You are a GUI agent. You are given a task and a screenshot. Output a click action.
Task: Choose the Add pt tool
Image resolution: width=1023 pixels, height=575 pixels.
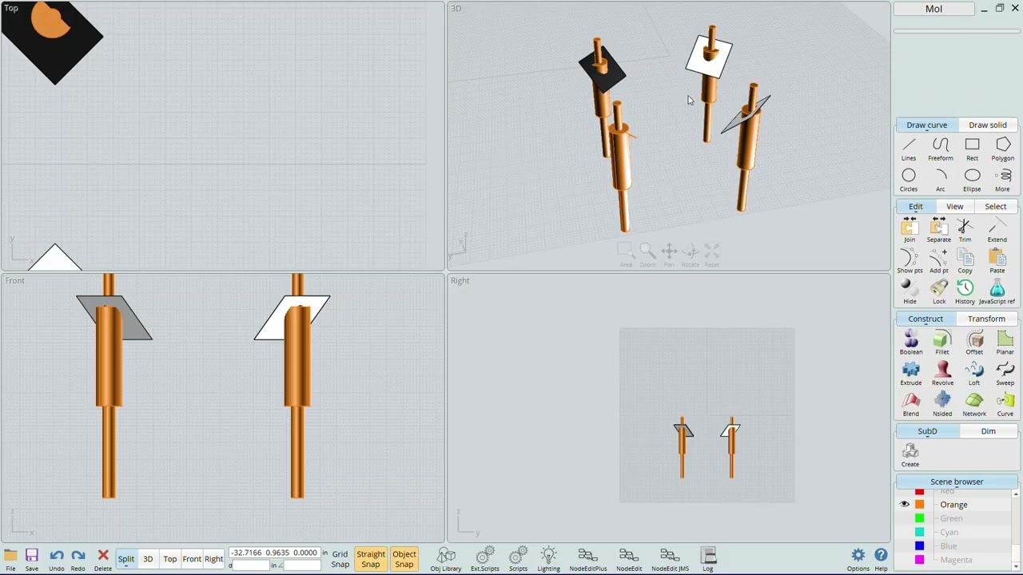[x=939, y=262]
